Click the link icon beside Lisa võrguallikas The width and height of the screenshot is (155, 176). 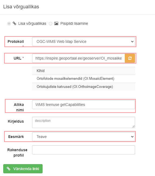[14, 23]
